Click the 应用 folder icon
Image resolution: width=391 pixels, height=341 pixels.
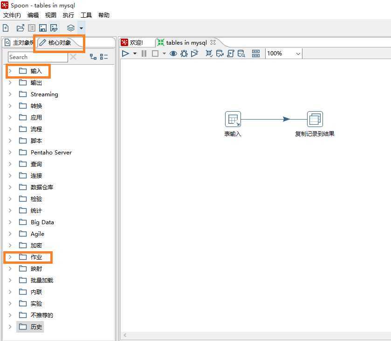23,117
